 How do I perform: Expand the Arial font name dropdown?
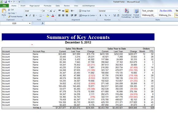(x=41, y=11)
